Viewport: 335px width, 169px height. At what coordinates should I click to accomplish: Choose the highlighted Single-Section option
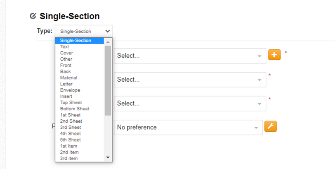(x=76, y=41)
